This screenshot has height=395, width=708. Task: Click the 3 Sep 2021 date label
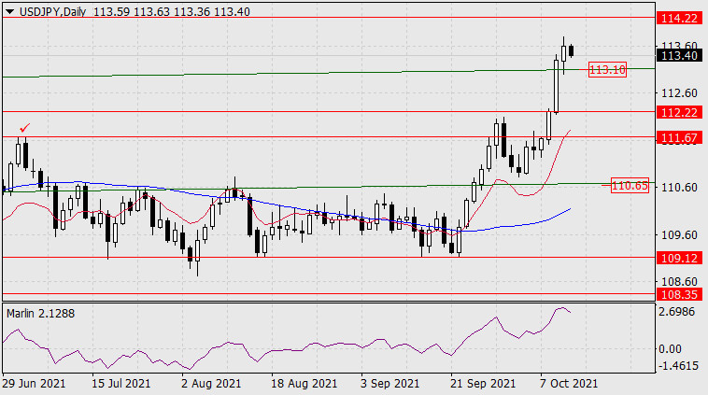click(389, 384)
